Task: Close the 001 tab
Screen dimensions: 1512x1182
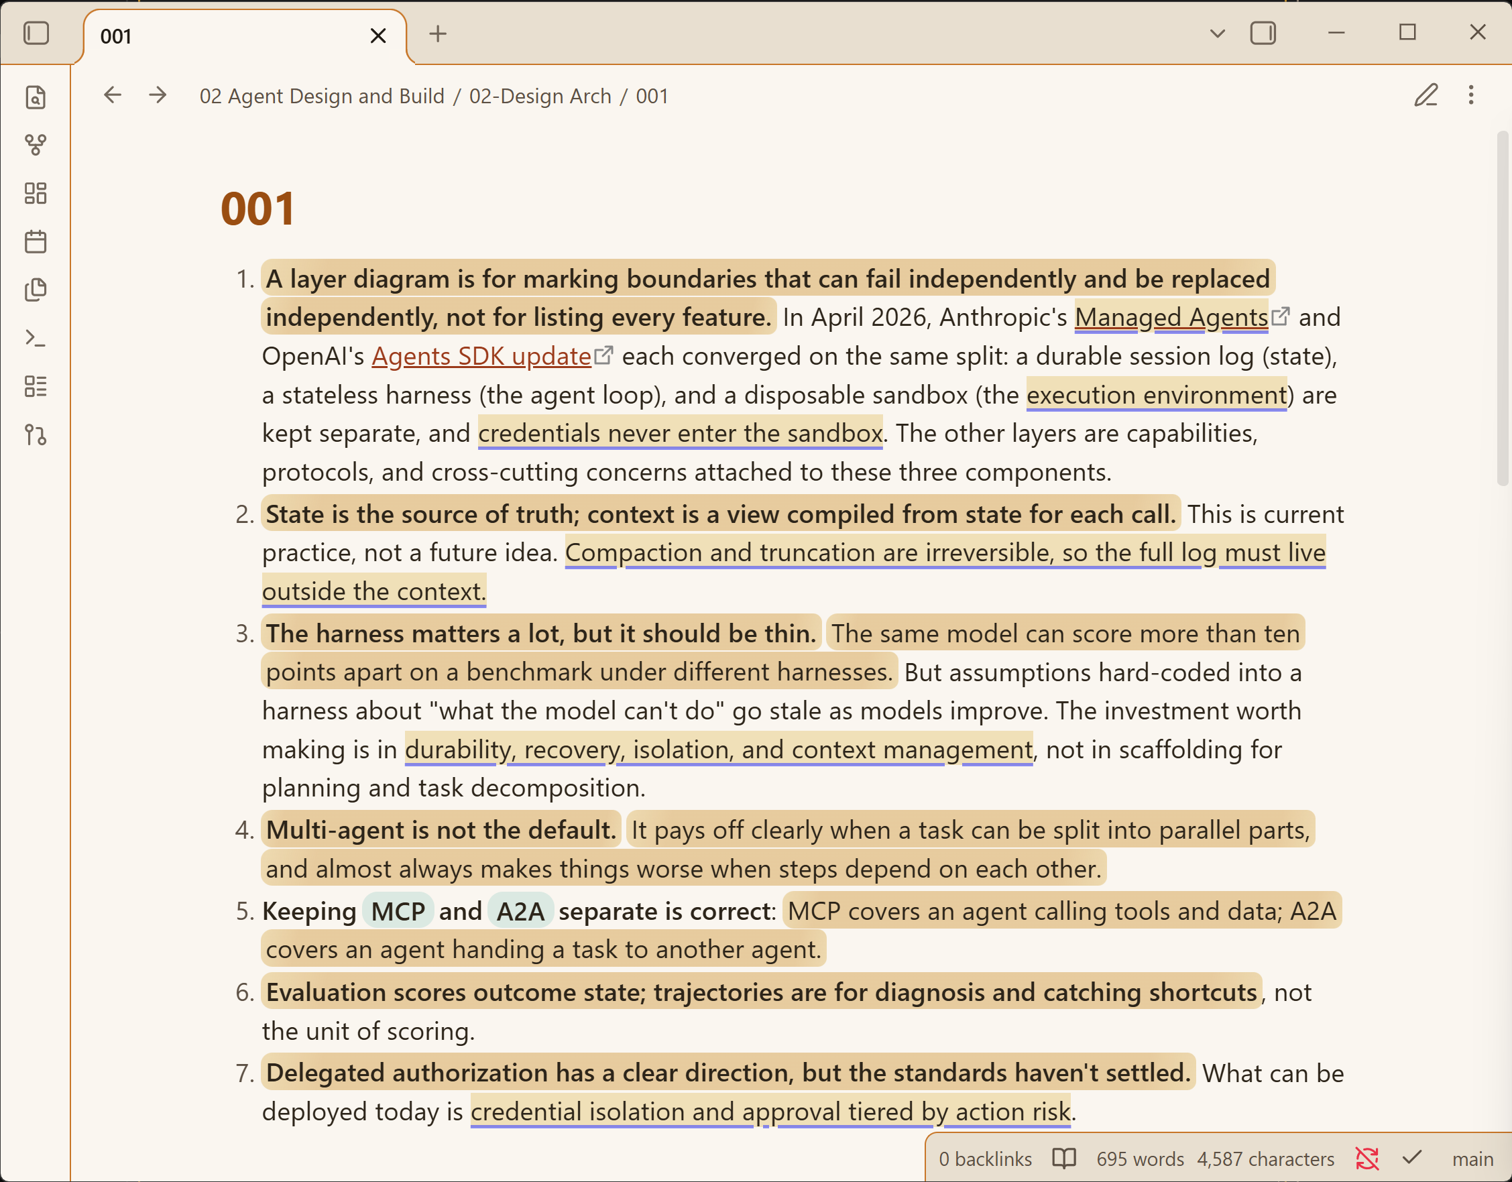Action: coord(378,36)
